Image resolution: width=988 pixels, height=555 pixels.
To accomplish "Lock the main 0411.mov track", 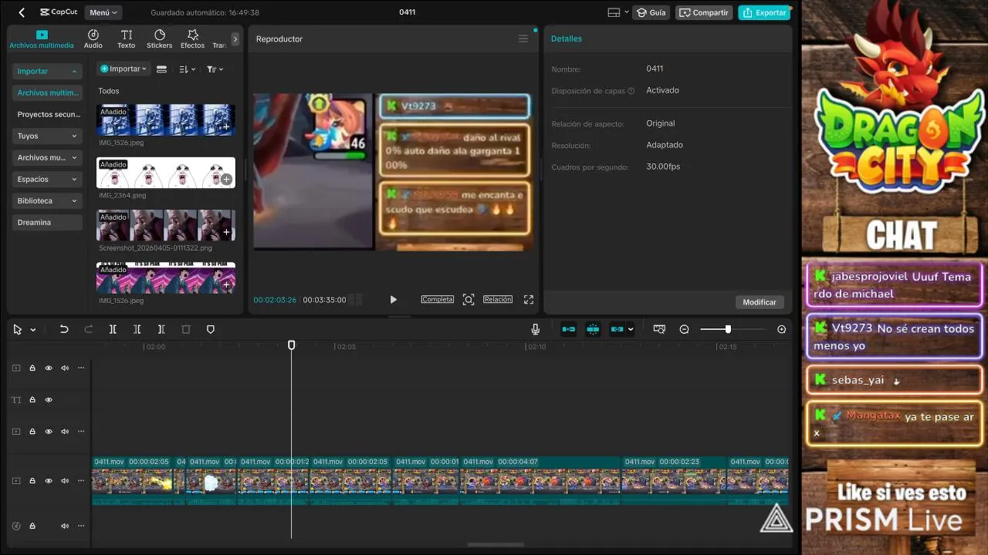I will 32,480.
